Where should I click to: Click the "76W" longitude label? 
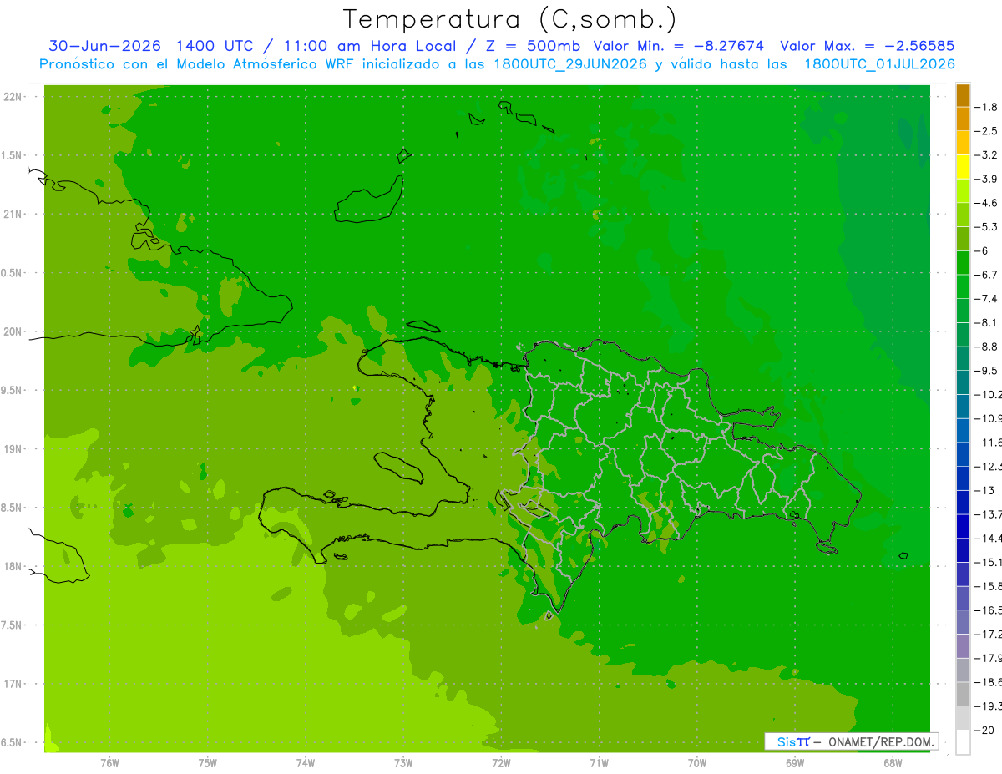pyautogui.click(x=109, y=763)
